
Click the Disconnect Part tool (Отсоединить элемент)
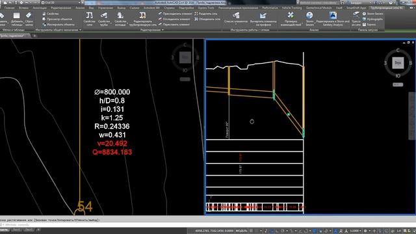coord(175,19)
